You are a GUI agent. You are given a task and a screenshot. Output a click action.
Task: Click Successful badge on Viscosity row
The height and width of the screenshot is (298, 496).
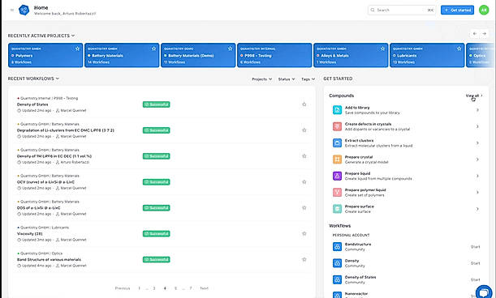pyautogui.click(x=156, y=233)
